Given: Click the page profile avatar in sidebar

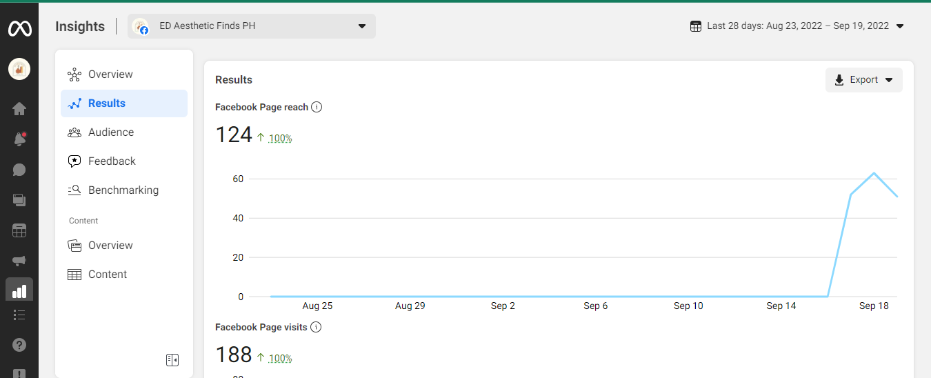Looking at the screenshot, I should pyautogui.click(x=19, y=69).
